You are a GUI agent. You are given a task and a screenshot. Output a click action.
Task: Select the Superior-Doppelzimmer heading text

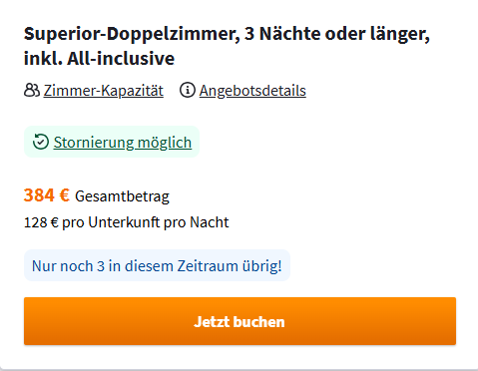click(x=132, y=34)
